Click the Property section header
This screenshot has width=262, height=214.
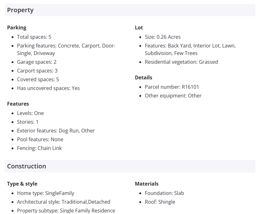pos(20,10)
